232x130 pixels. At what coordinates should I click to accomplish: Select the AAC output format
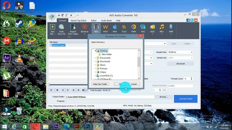pyautogui.click(x=143, y=29)
